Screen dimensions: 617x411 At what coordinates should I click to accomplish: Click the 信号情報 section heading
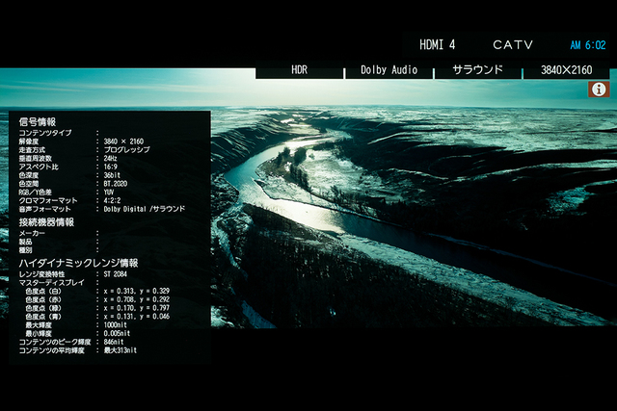pyautogui.click(x=38, y=122)
